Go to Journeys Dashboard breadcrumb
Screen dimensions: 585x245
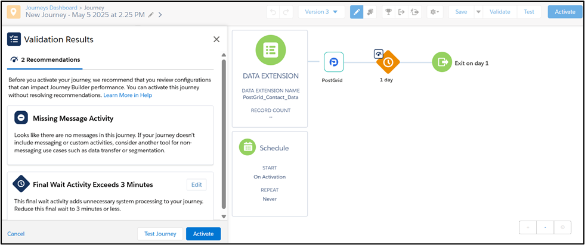[x=51, y=8]
